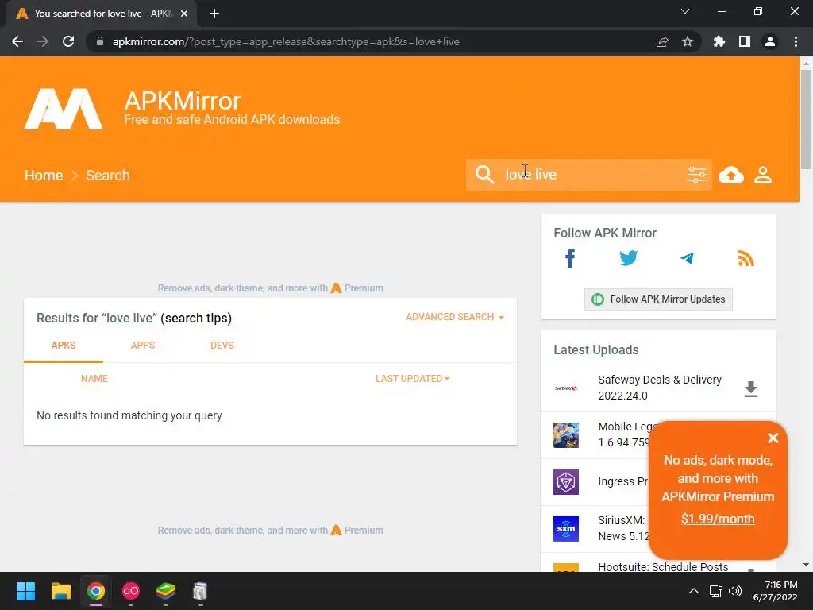813x610 pixels.
Task: Open Safeway Deals & Delivery 2022.24.0
Action: [x=660, y=388]
